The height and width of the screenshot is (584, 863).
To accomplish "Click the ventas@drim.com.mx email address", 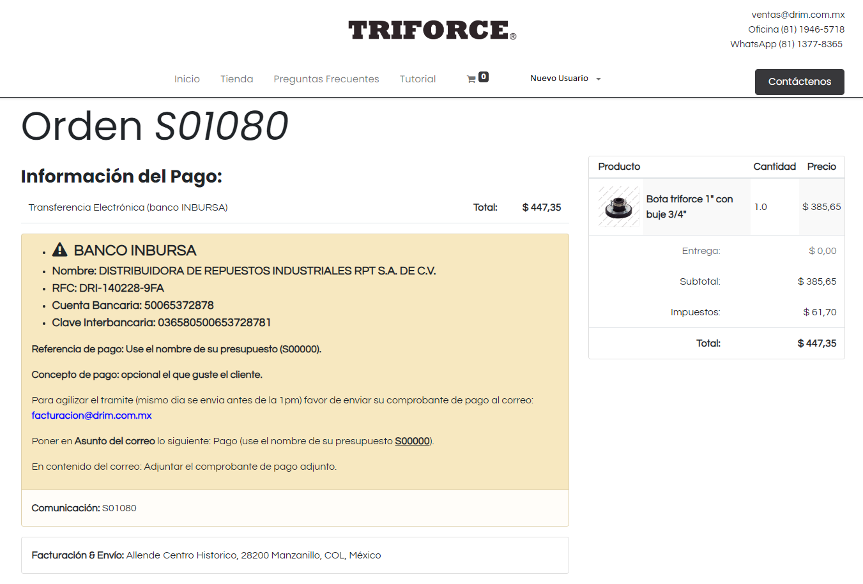I will click(x=798, y=15).
